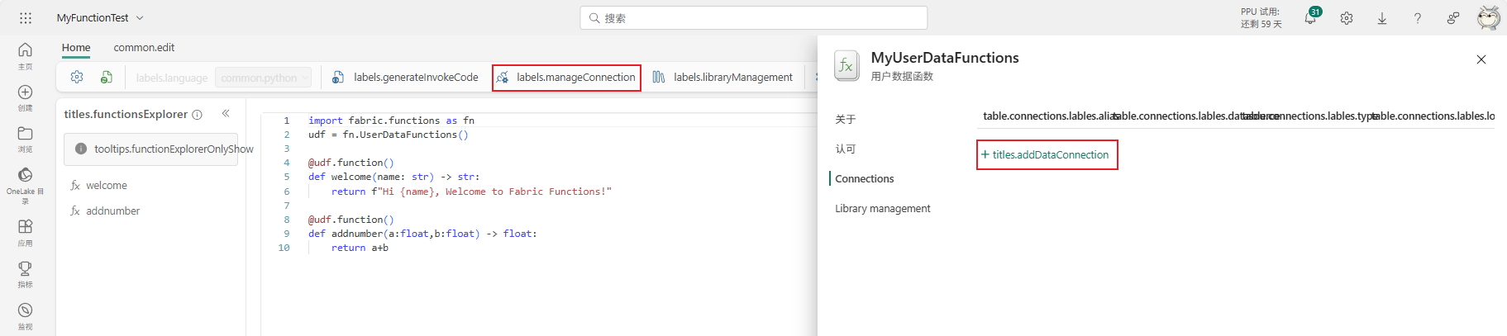Open labels.libraryManagement from the toolbar
Screen dimensions: 1507x336
point(723,78)
